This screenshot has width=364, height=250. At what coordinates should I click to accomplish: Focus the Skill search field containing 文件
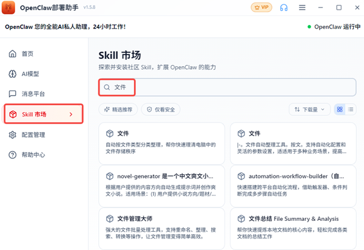227,87
